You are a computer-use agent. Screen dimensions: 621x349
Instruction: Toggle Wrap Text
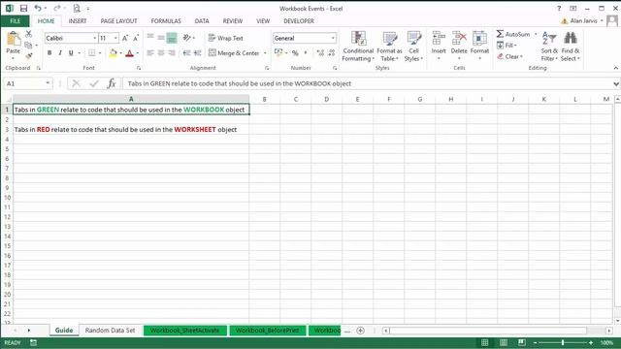pos(226,38)
